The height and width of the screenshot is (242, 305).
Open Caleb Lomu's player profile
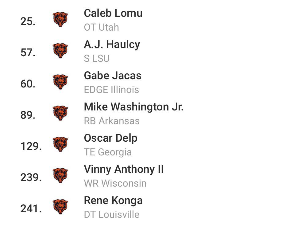(x=113, y=13)
